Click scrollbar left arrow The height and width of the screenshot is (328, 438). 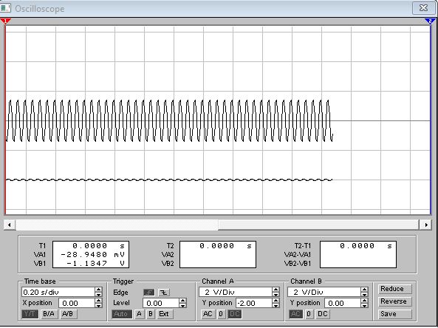tap(10, 225)
